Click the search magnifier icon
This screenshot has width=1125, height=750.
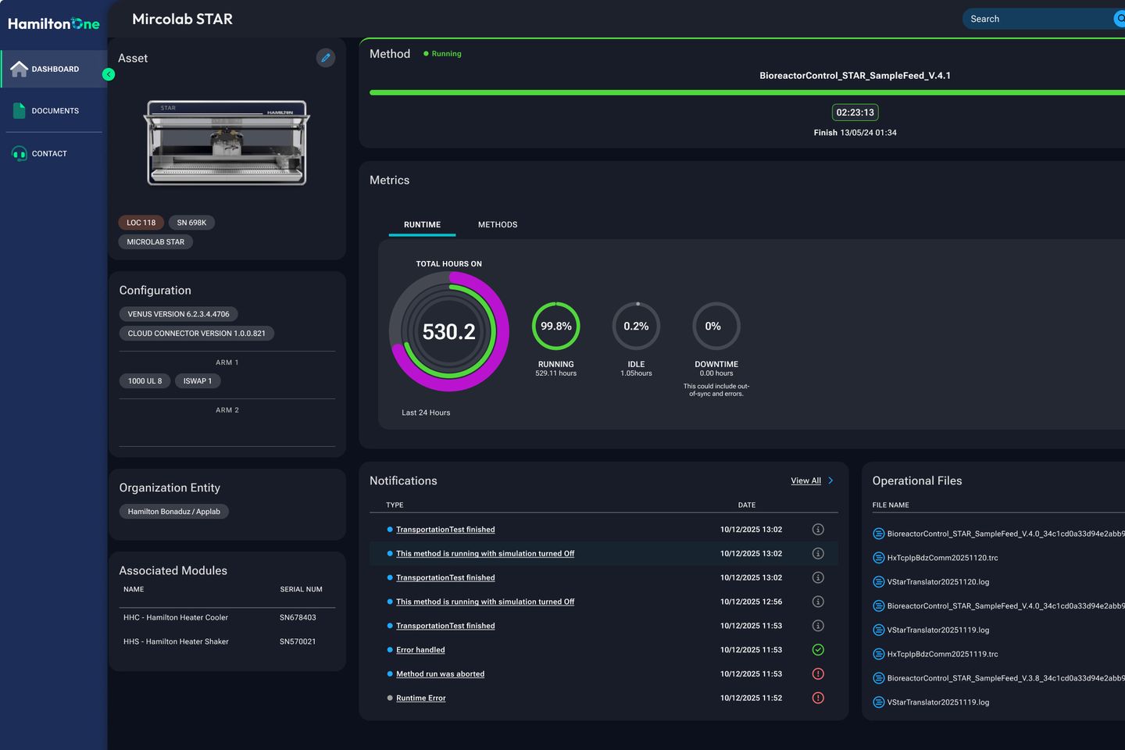[1120, 19]
